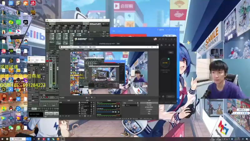Screen dimensions: 250x141
Task: Click the taskbar search box
Action: pos(18,139)
